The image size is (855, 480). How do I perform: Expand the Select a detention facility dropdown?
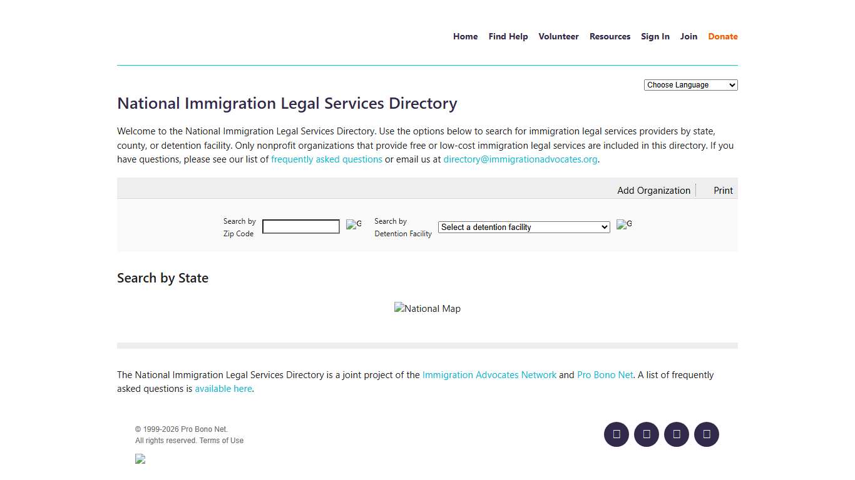[x=523, y=227]
